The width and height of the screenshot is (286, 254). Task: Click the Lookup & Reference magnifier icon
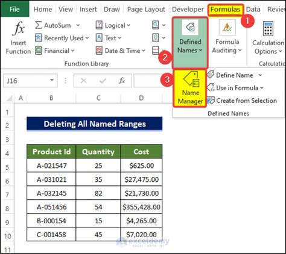tap(156, 25)
